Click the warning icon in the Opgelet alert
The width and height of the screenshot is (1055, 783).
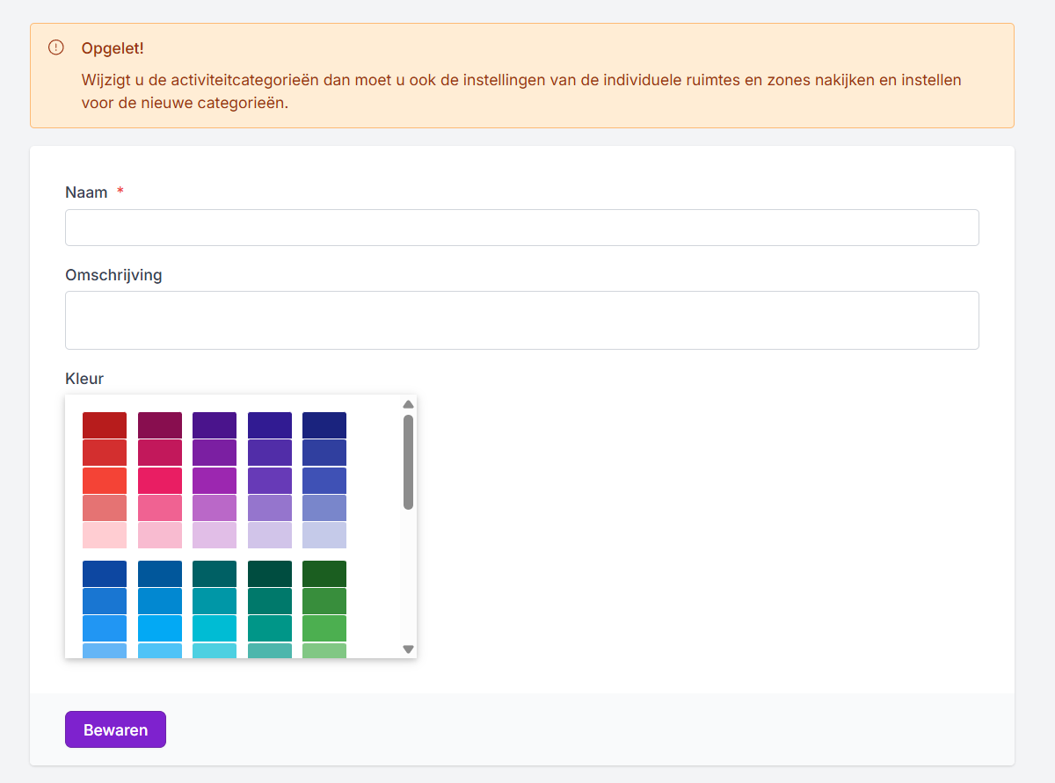tap(56, 47)
